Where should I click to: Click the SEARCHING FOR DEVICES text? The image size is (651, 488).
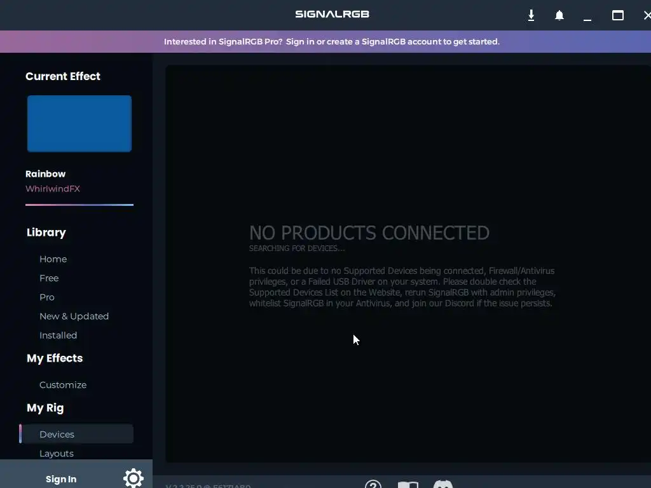(297, 248)
